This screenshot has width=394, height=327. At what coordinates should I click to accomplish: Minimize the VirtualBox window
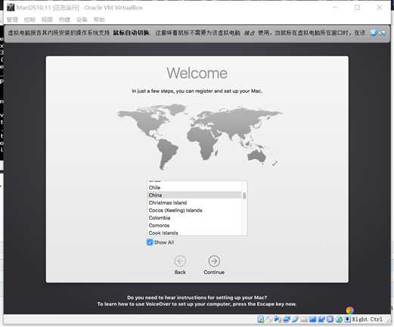(336, 8)
